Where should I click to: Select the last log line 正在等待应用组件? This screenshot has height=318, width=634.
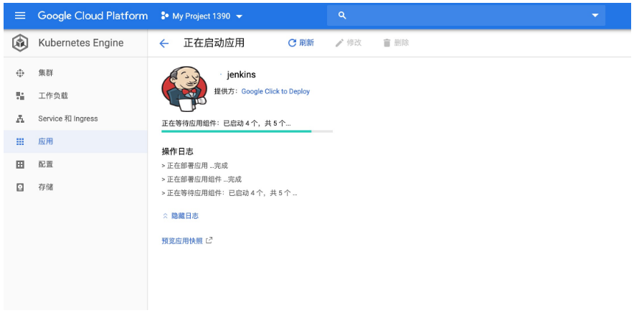point(230,193)
